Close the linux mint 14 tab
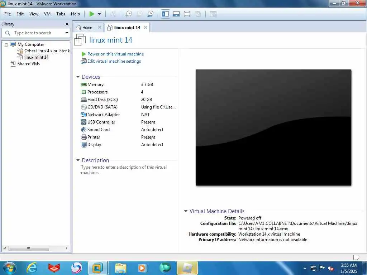This screenshot has width=367, height=275. pos(146,27)
